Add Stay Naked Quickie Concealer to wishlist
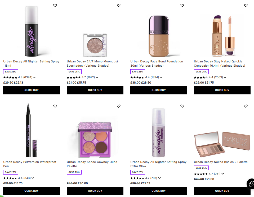This screenshot has height=197, width=254. [246, 5]
